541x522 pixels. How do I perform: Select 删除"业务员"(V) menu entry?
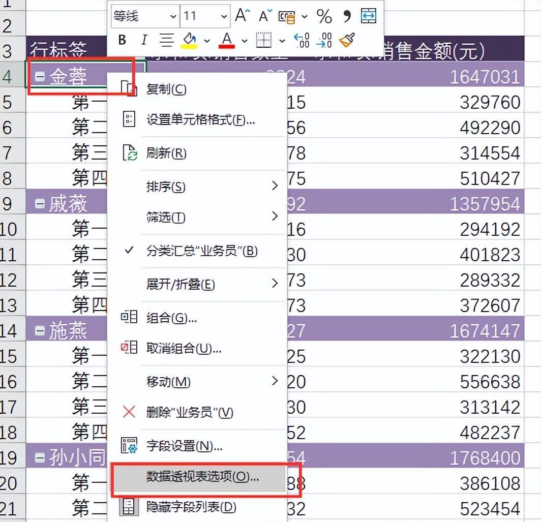point(197,412)
